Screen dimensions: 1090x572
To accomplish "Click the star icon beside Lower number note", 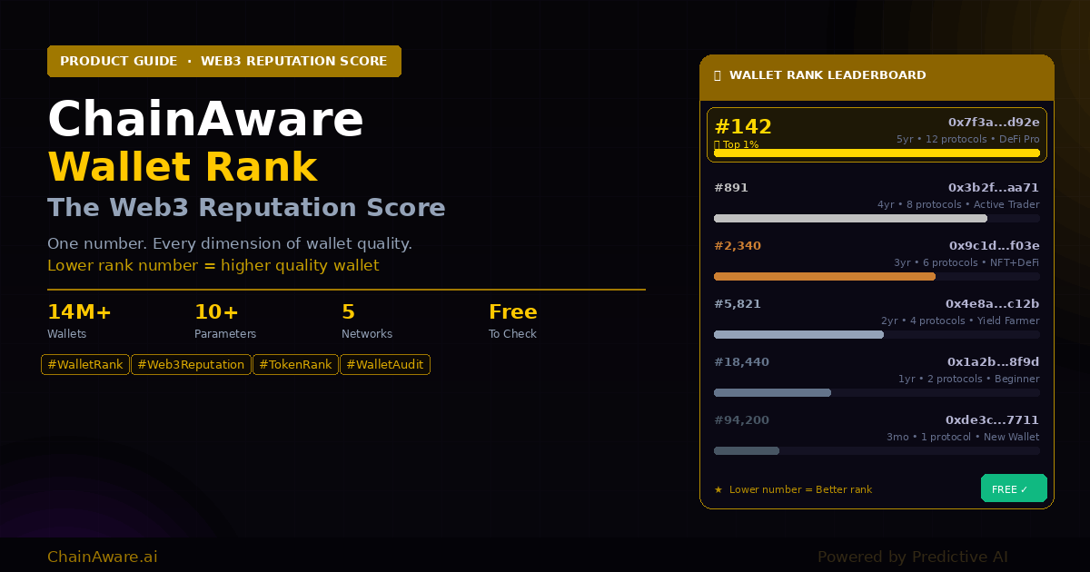I will coord(718,490).
